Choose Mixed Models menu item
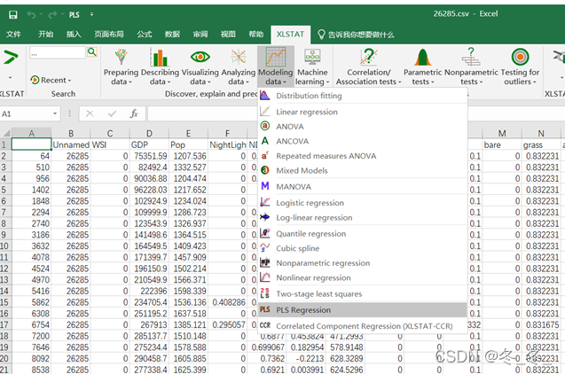This screenshot has height=374, width=565. click(363, 171)
